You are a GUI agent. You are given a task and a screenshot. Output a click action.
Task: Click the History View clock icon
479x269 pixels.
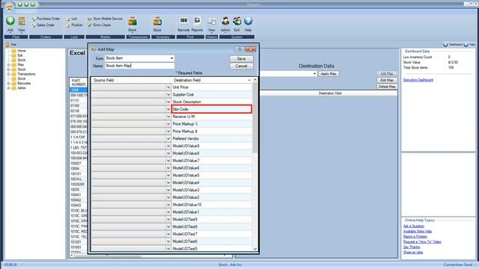[x=212, y=22]
